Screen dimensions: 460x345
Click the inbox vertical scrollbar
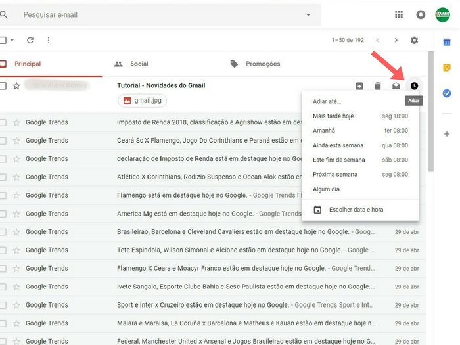430,112
